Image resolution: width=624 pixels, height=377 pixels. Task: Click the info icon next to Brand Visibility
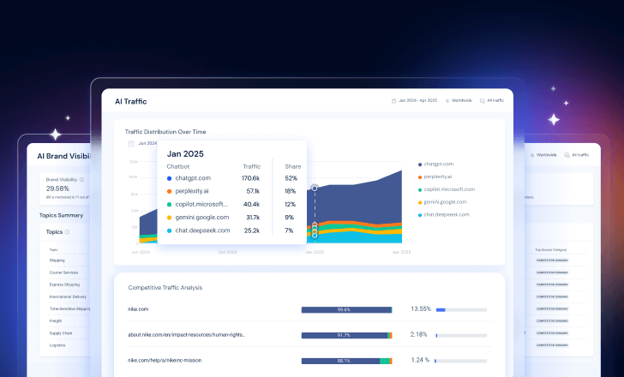(x=82, y=179)
